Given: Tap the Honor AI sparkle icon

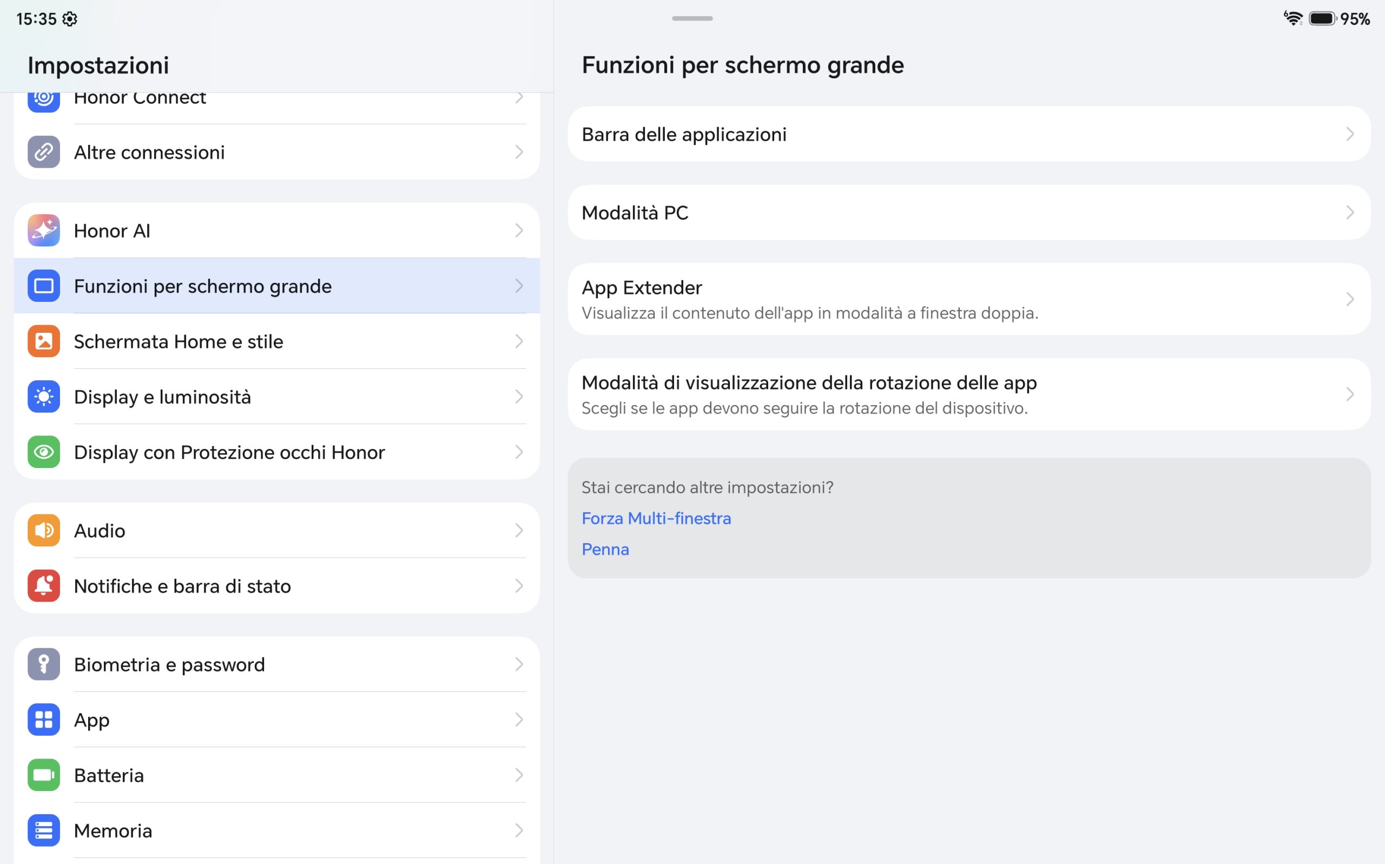Looking at the screenshot, I should [x=43, y=230].
